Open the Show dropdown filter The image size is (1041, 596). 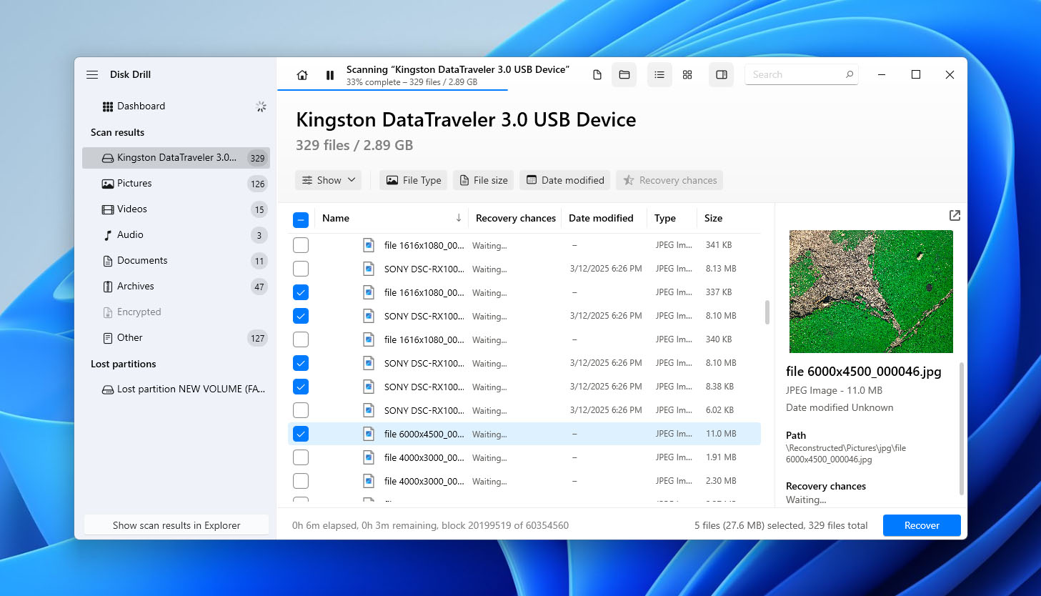point(329,180)
